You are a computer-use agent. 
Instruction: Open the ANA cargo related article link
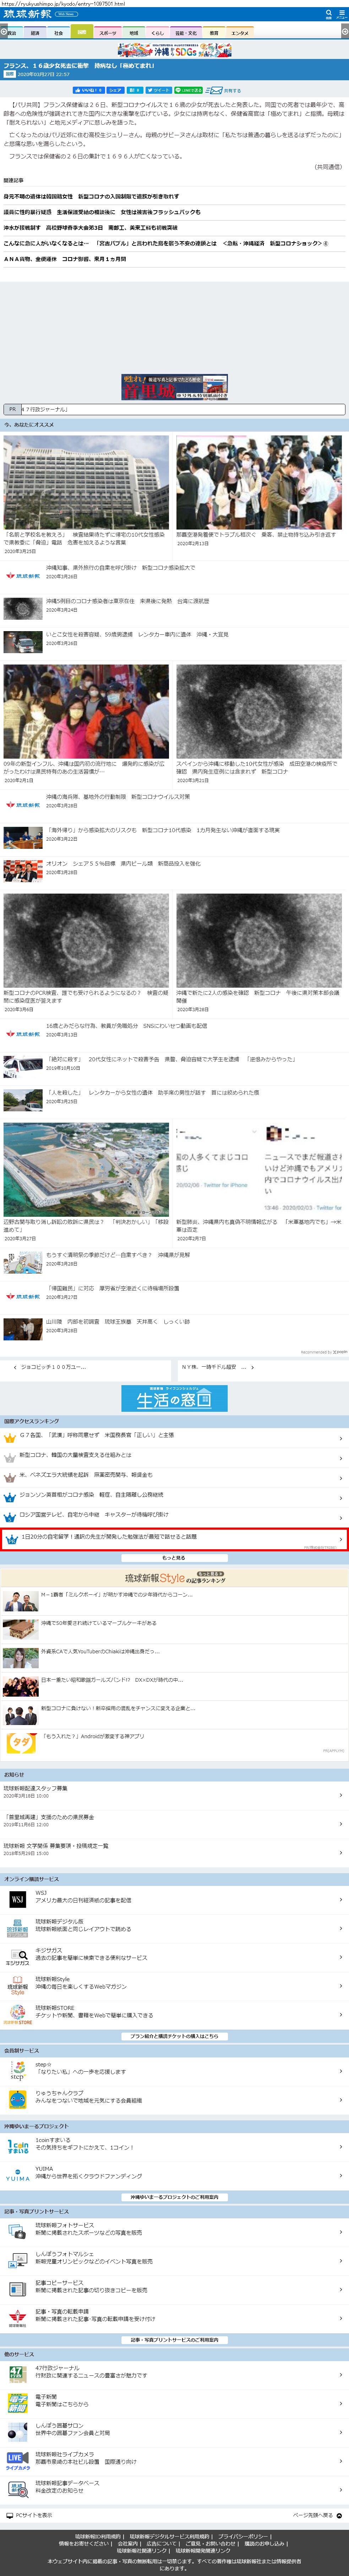tap(65, 259)
